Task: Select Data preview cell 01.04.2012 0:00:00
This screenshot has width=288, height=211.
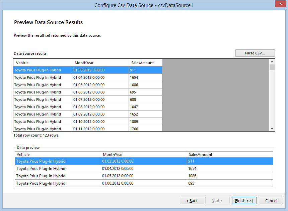Action: point(144,169)
